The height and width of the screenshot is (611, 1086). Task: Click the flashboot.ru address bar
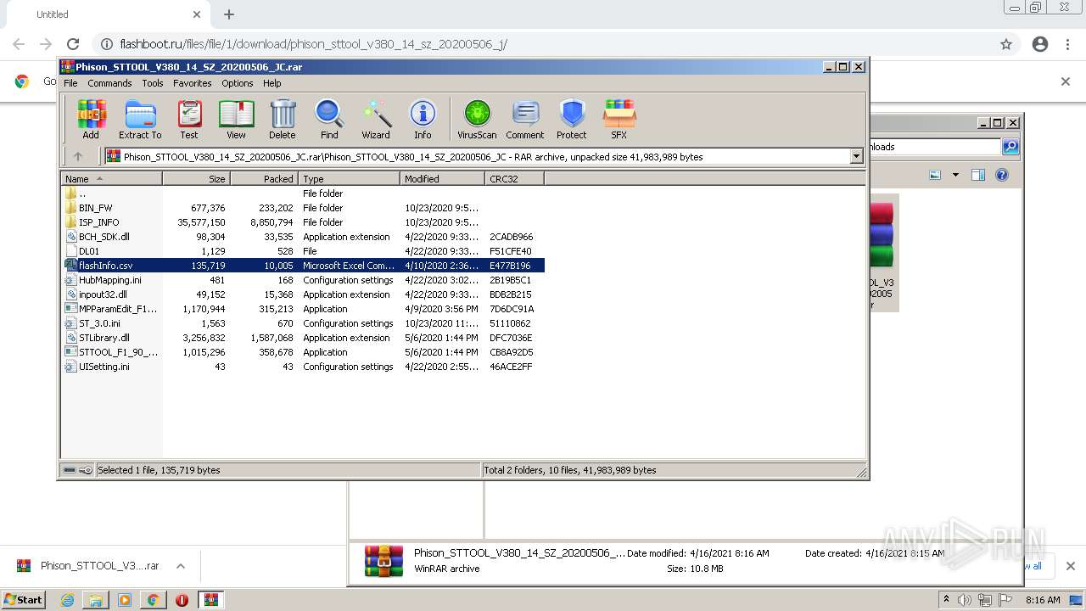(543, 44)
